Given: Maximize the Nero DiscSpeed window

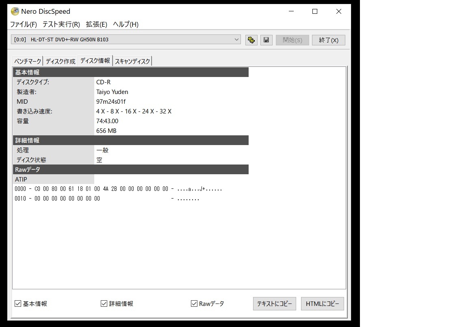Looking at the screenshot, I should coord(315,11).
